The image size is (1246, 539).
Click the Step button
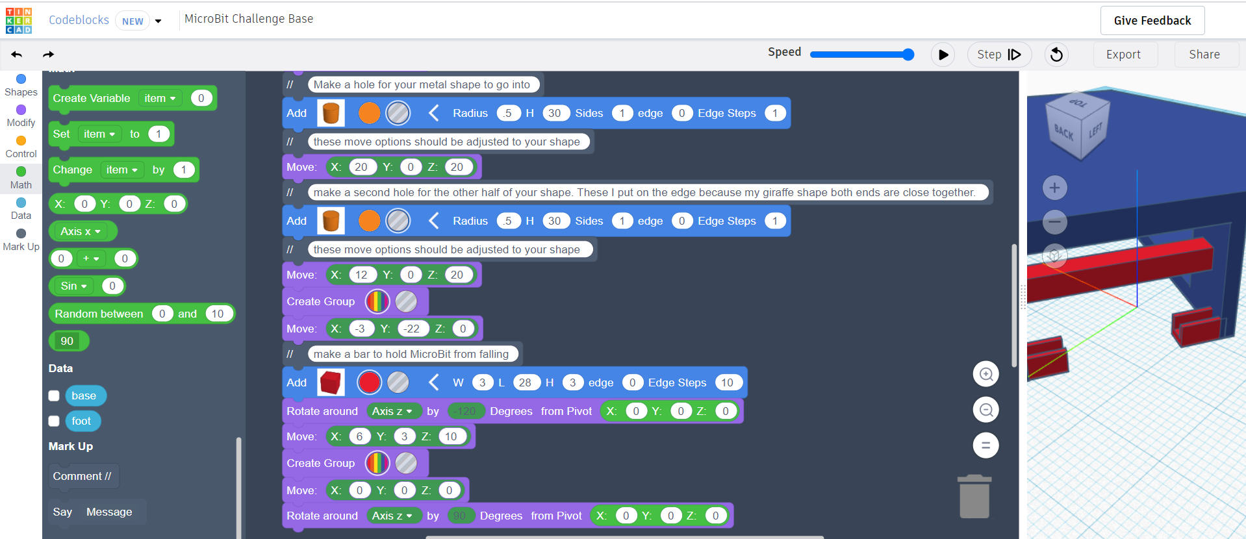pos(999,55)
